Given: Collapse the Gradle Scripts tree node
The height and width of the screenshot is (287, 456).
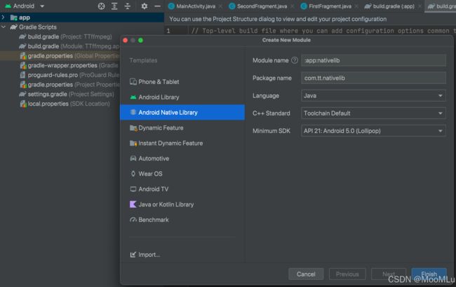Looking at the screenshot, I should pyautogui.click(x=4, y=27).
